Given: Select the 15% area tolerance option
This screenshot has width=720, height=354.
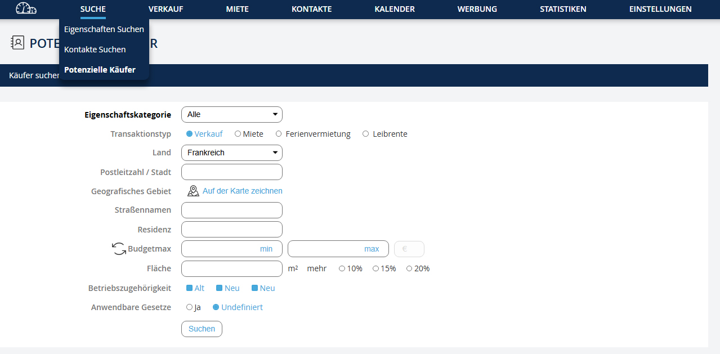Looking at the screenshot, I should [x=375, y=268].
